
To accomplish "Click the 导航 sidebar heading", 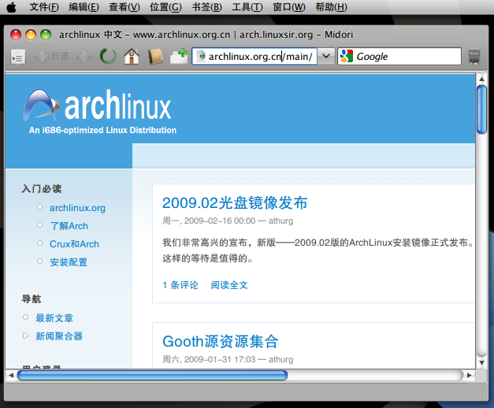I will point(32,299).
